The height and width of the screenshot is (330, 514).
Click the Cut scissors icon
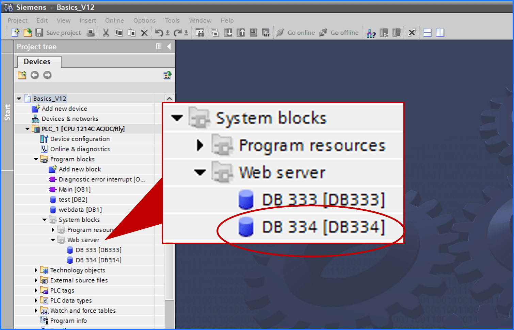click(106, 33)
